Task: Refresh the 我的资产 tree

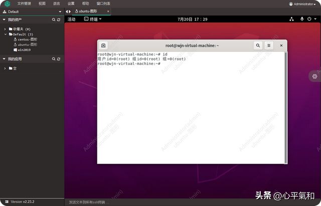Action: click(x=59, y=19)
